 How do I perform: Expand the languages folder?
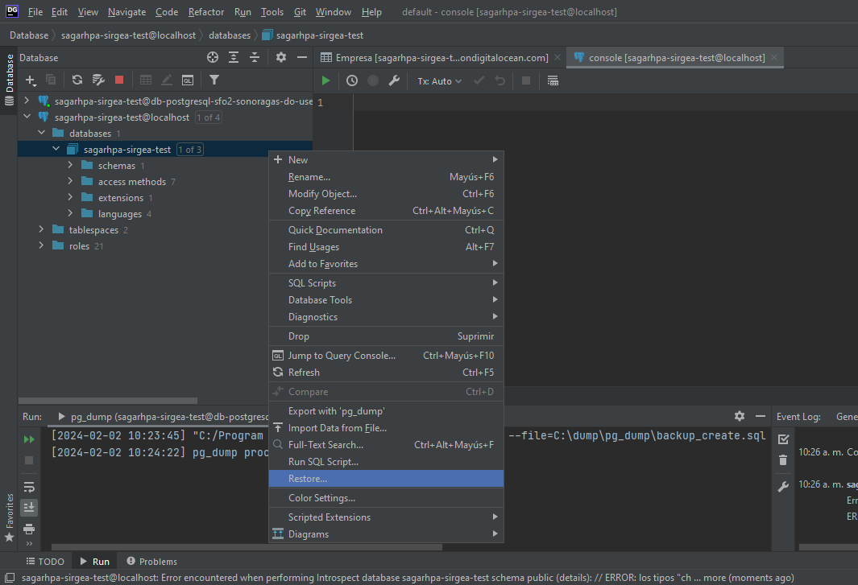coord(70,213)
